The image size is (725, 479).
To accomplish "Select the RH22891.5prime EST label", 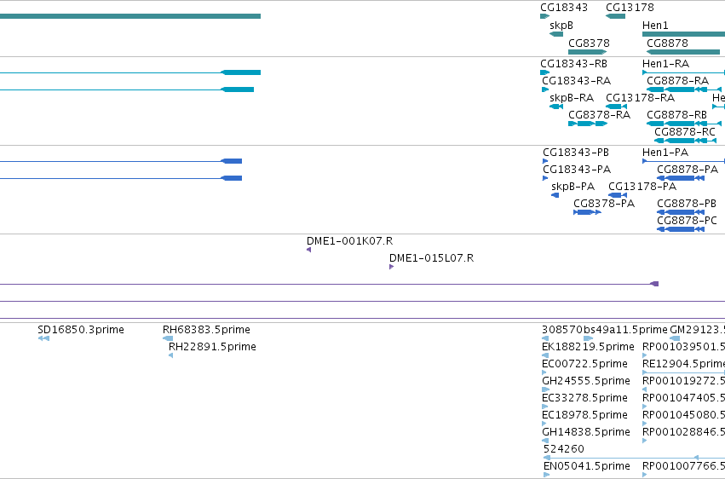I will pyautogui.click(x=212, y=347).
